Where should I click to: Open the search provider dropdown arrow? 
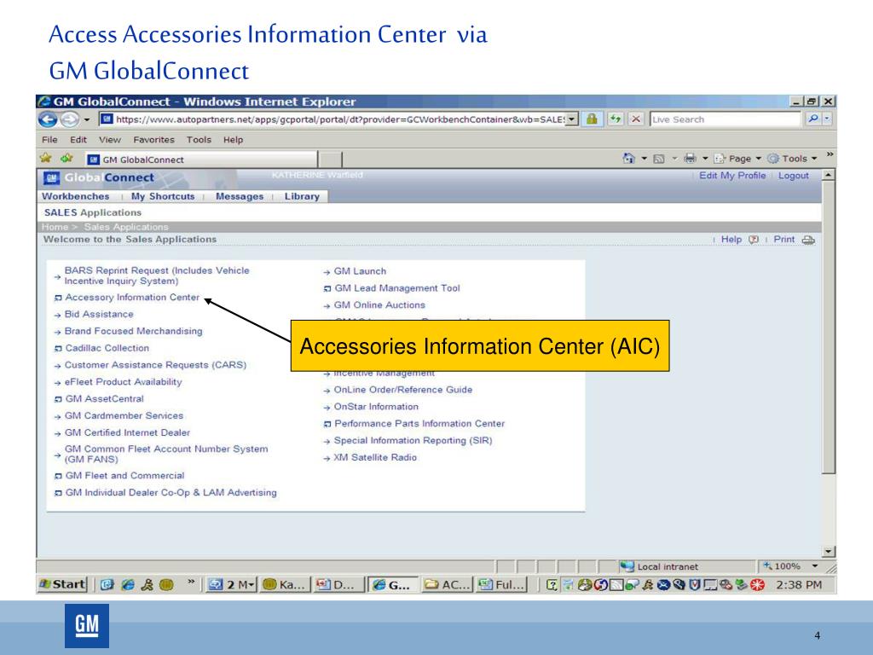[827, 119]
